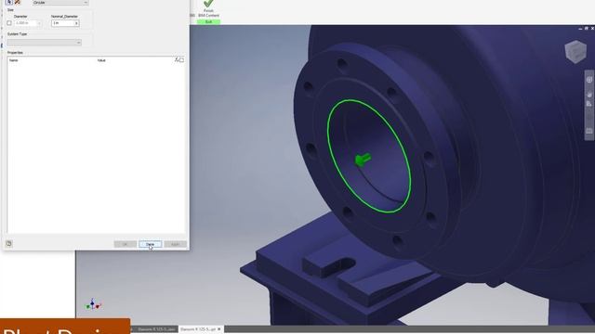The width and height of the screenshot is (595, 334).
Task: Click the sort properties icon in the Properties table
Action: (x=177, y=59)
